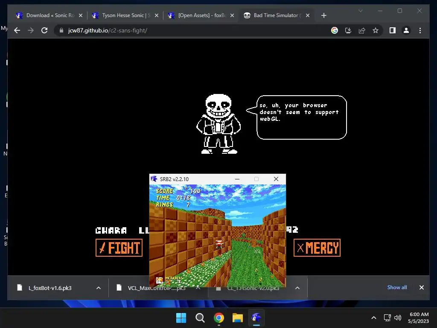Open the clock showing 6:00 AM
This screenshot has width=437, height=328.
click(x=419, y=318)
